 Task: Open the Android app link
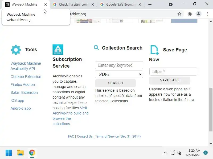pyautogui.click(x=21, y=108)
